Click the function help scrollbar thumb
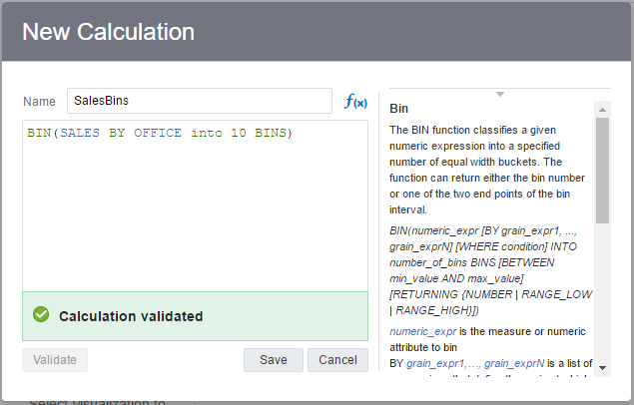634x405 pixels. pyautogui.click(x=602, y=171)
